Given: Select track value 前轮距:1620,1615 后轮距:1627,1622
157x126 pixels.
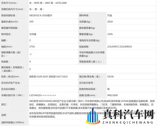Looking at the screenshot, I should point(48,77).
